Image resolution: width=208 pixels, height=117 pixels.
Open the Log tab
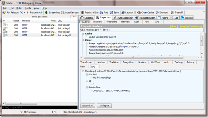(x=174, y=18)
